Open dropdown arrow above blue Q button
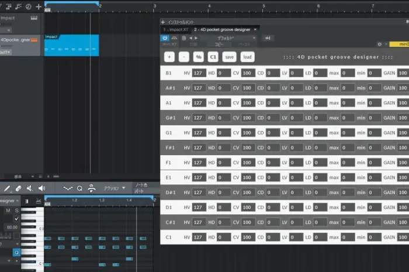The width and height of the screenshot is (409, 272). pos(17,244)
